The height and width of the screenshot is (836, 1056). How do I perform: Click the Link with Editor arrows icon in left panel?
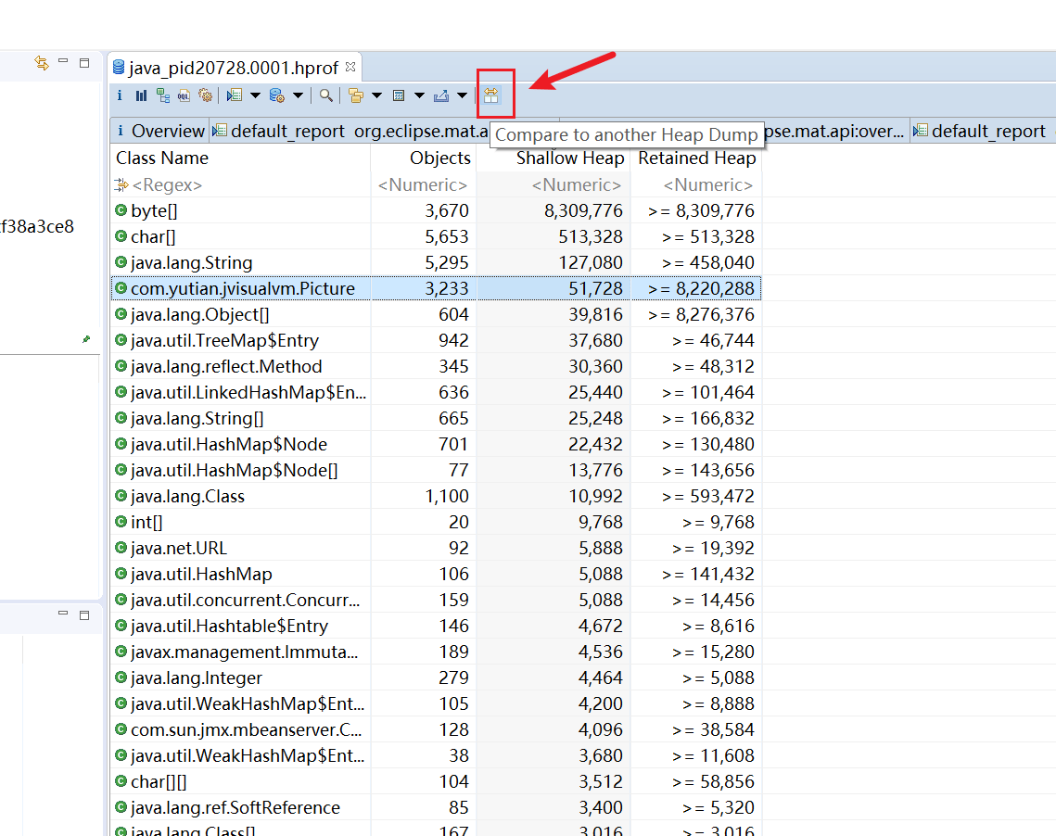42,63
